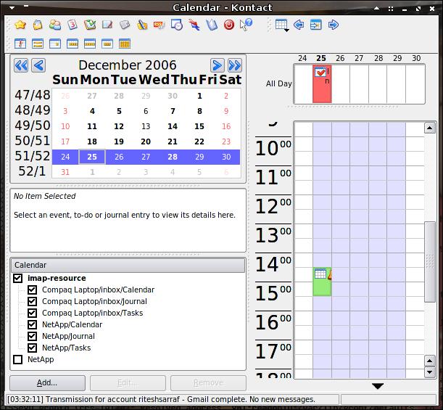This screenshot has height=410, width=443.
Task: Click the Calendar column header
Action: coord(128,265)
